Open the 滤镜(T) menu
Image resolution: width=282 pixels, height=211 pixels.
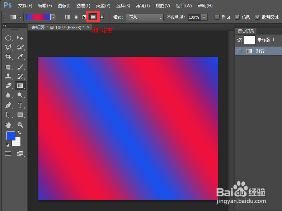143,6
